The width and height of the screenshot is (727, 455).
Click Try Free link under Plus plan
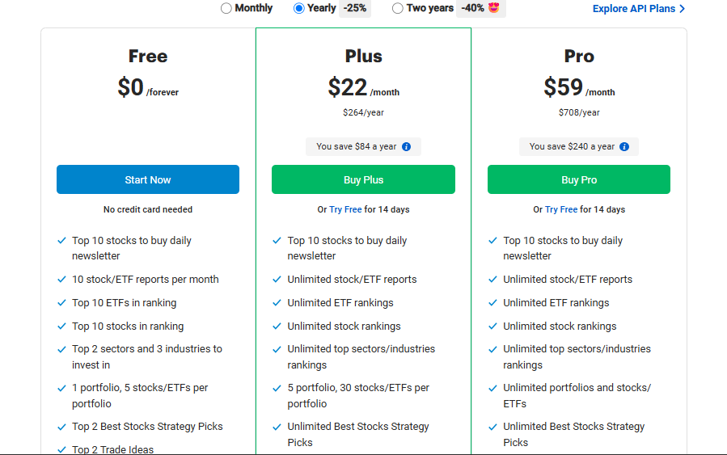[x=345, y=209]
